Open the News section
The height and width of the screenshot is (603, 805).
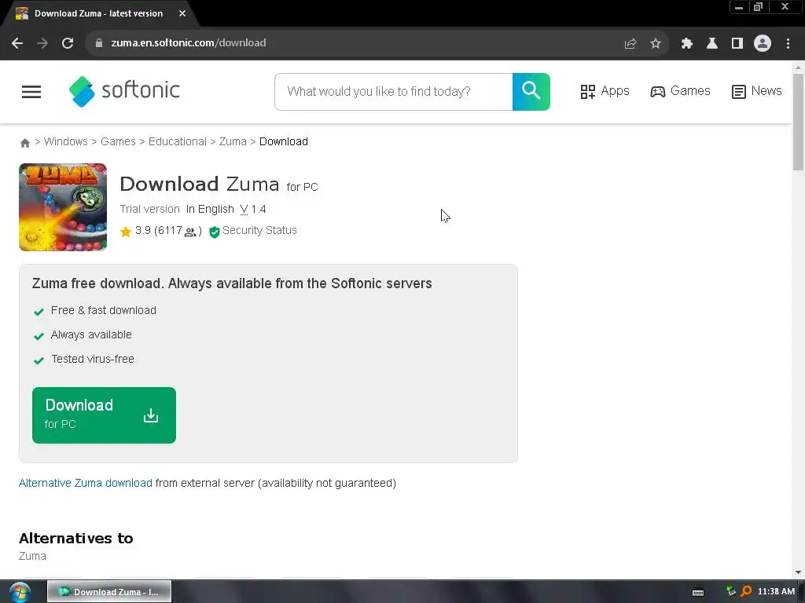point(757,91)
